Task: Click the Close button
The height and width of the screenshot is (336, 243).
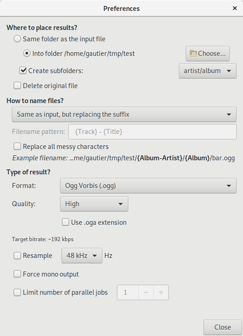Action: coord(223,327)
